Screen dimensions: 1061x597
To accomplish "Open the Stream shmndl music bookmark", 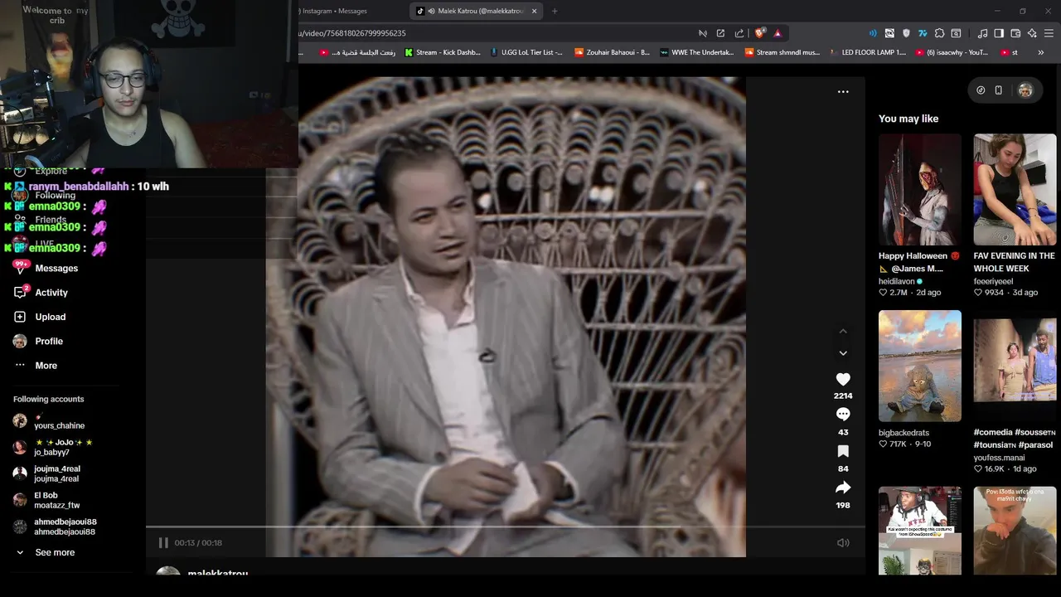I will tap(782, 52).
